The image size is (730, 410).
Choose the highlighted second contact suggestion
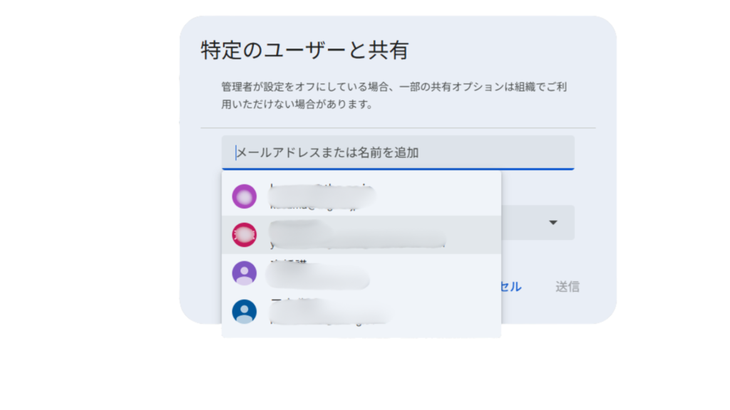[361, 235]
